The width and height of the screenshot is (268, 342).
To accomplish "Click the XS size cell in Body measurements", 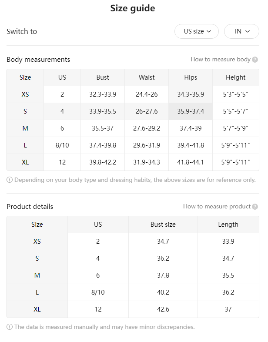I will (25, 94).
